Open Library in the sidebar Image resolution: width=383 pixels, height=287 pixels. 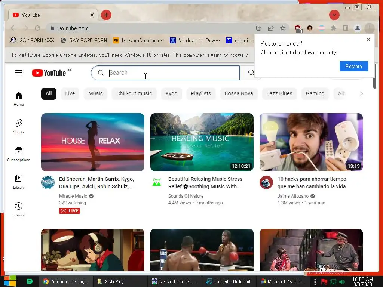pos(19,182)
